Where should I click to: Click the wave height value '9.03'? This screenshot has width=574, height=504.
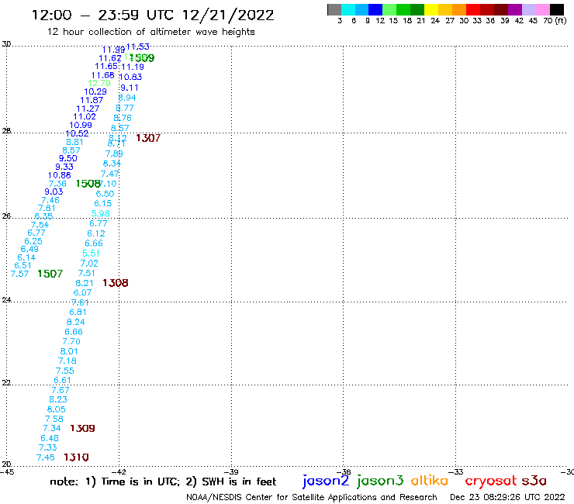coord(54,192)
